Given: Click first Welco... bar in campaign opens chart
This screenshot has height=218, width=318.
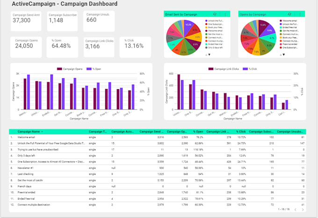Looking at the screenshot, I should 25,94.
